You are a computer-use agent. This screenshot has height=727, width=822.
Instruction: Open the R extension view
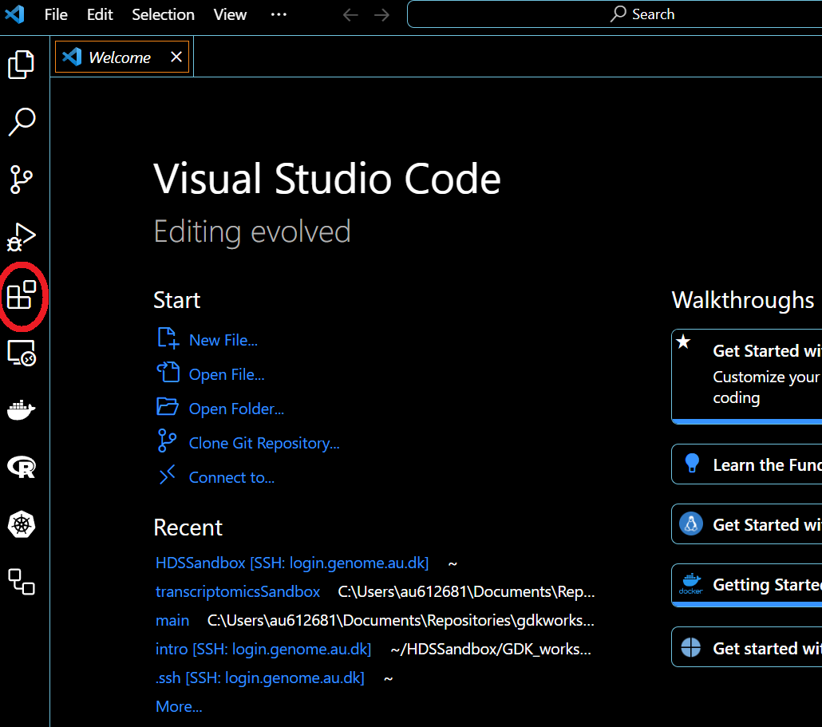22,468
